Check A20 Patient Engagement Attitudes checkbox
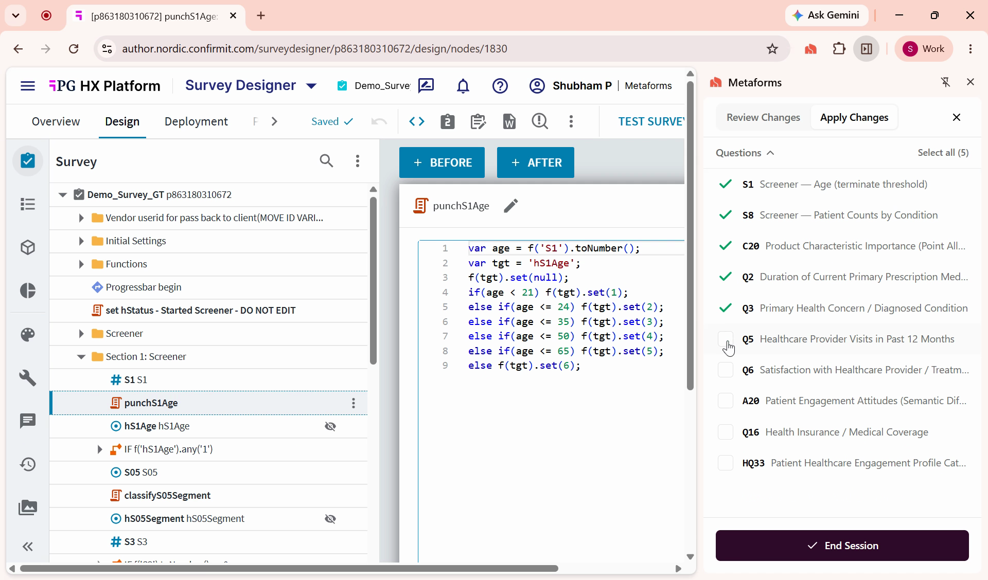 click(x=726, y=401)
